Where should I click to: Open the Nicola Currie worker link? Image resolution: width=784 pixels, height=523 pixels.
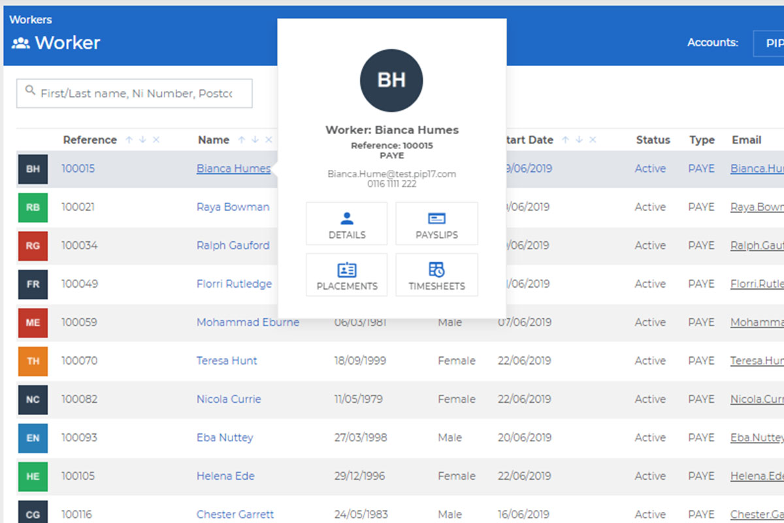click(229, 399)
